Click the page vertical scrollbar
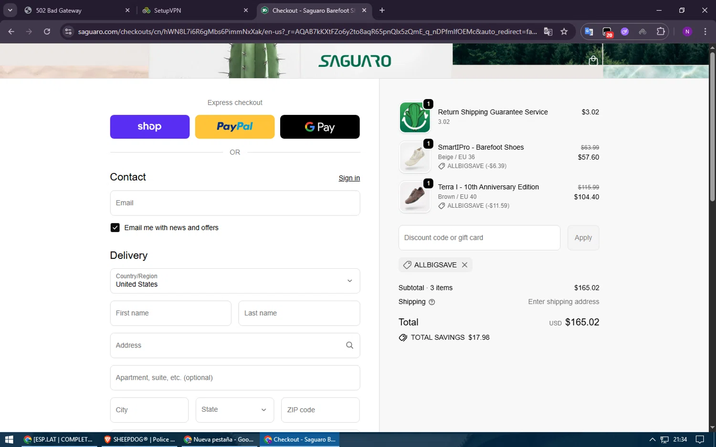Viewport: 716px width, 447px height. click(712, 126)
